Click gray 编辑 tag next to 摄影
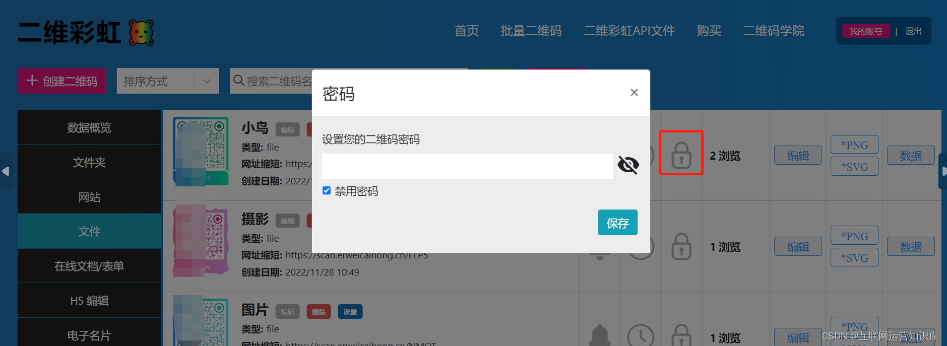947x346 pixels. pos(288,221)
